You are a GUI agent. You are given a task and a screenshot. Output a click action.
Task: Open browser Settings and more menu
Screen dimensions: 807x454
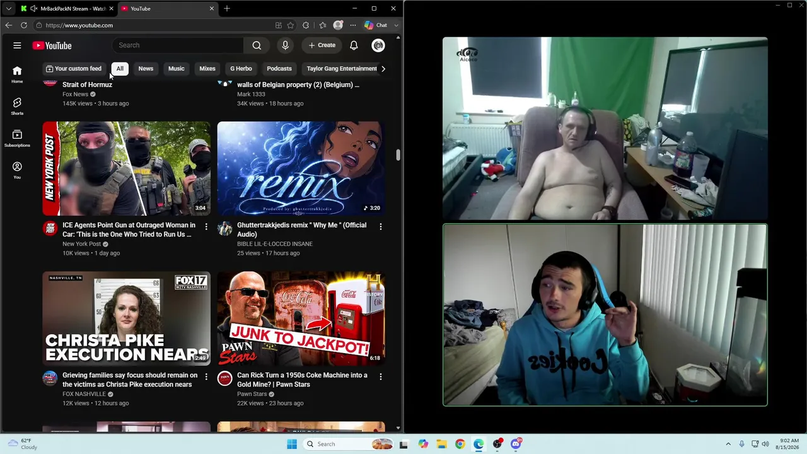coord(353,25)
